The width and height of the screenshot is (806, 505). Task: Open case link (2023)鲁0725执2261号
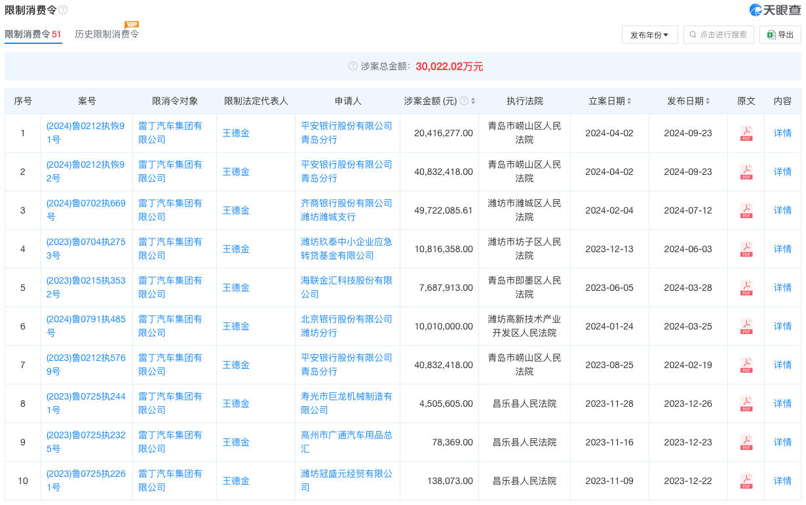(86, 481)
